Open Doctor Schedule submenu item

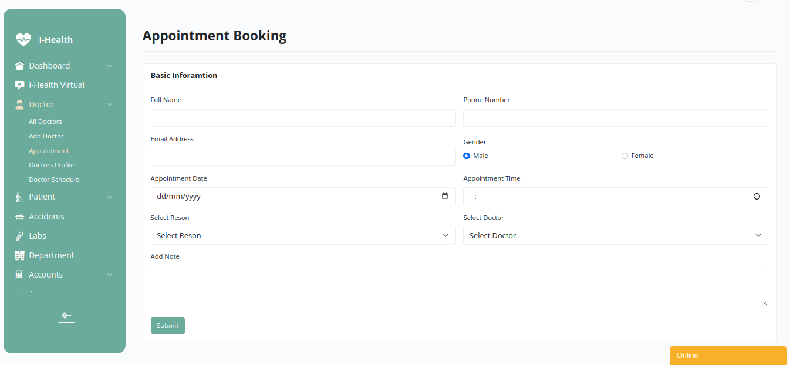[x=54, y=180]
